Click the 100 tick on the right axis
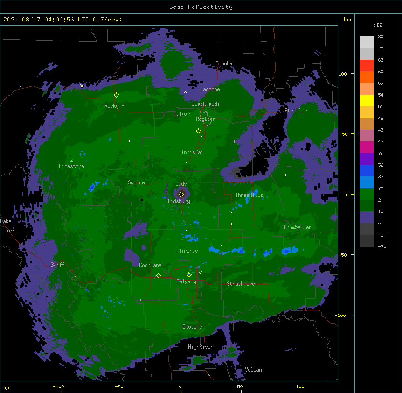402x393 pixels. 342,74
